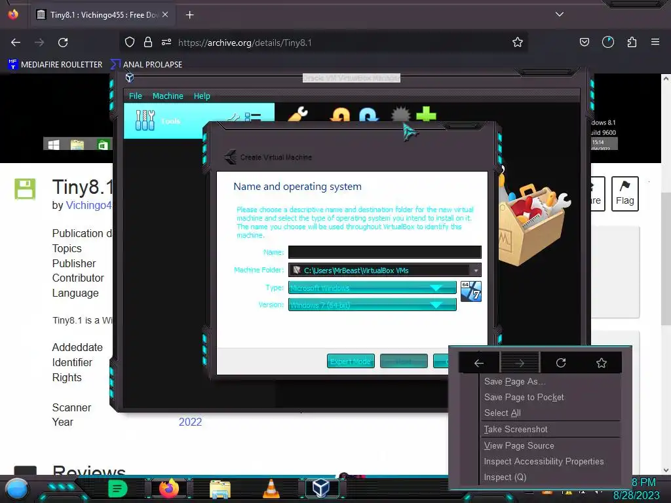Click the virtual machine Name input field

tap(385, 252)
